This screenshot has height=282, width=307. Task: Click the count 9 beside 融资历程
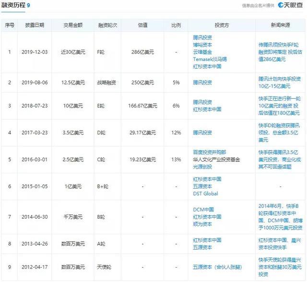click(x=28, y=5)
